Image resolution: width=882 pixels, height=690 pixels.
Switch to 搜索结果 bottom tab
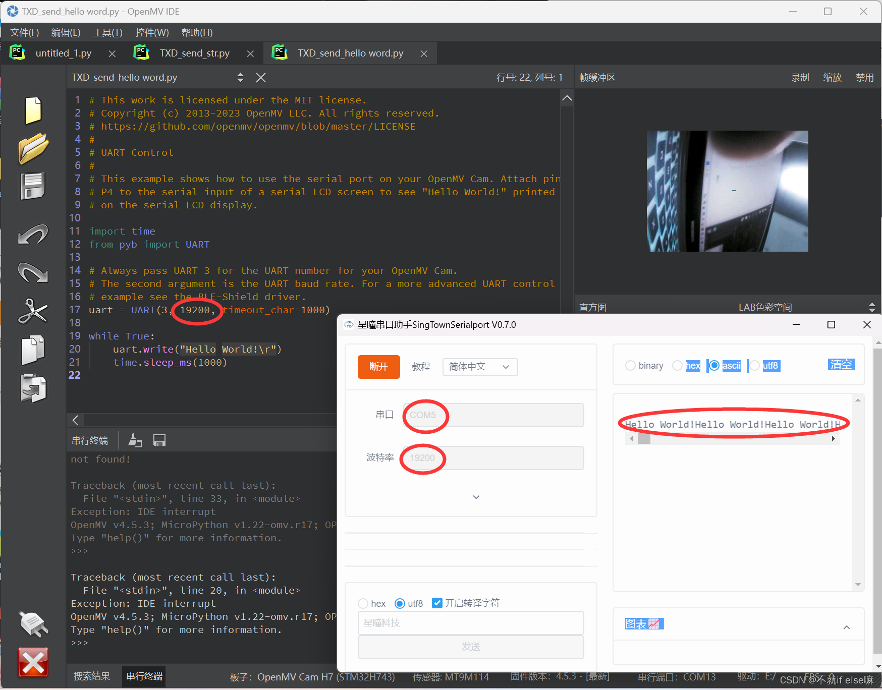click(x=92, y=676)
